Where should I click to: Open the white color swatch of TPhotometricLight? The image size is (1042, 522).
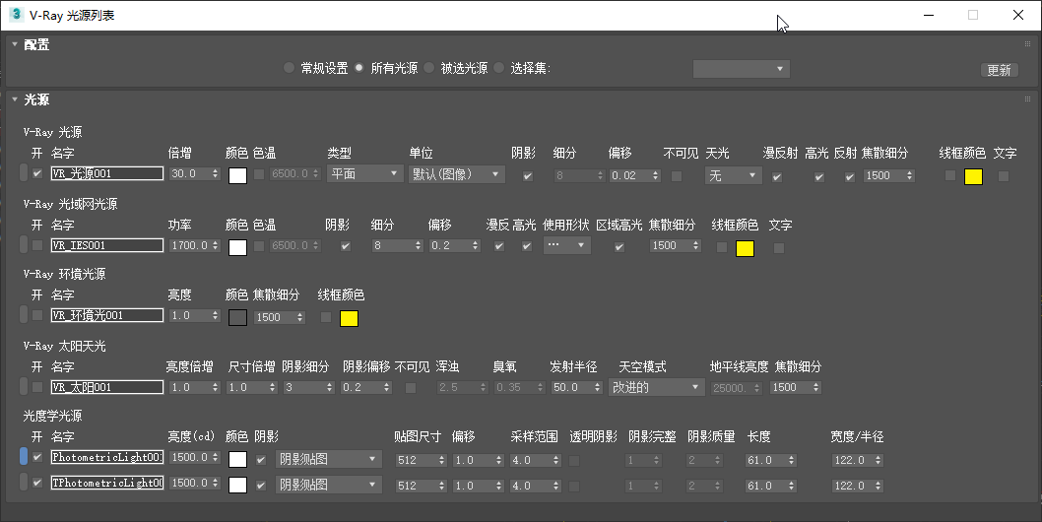(238, 485)
